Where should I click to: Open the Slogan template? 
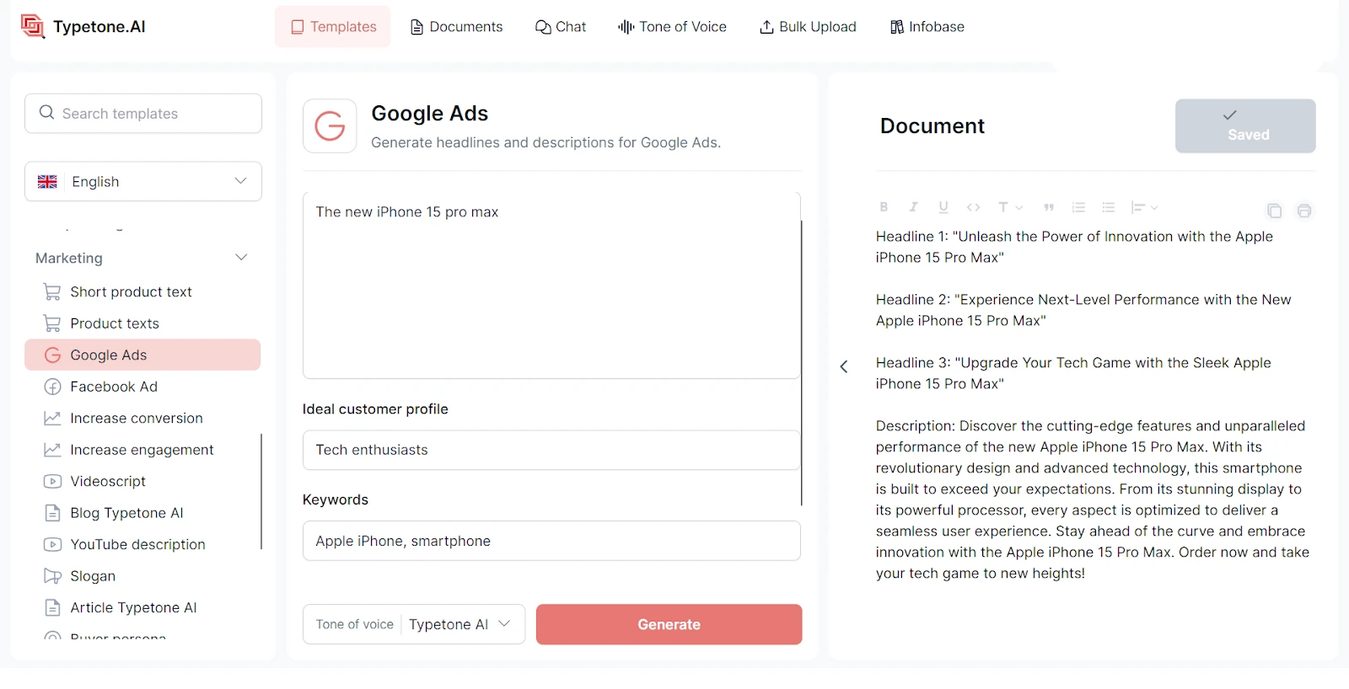[142, 576]
